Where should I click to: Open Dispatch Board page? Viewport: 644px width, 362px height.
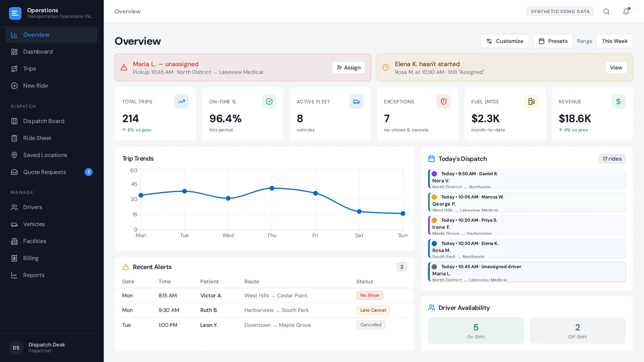point(52,121)
